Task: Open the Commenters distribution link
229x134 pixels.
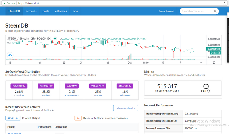Action: (72, 95)
